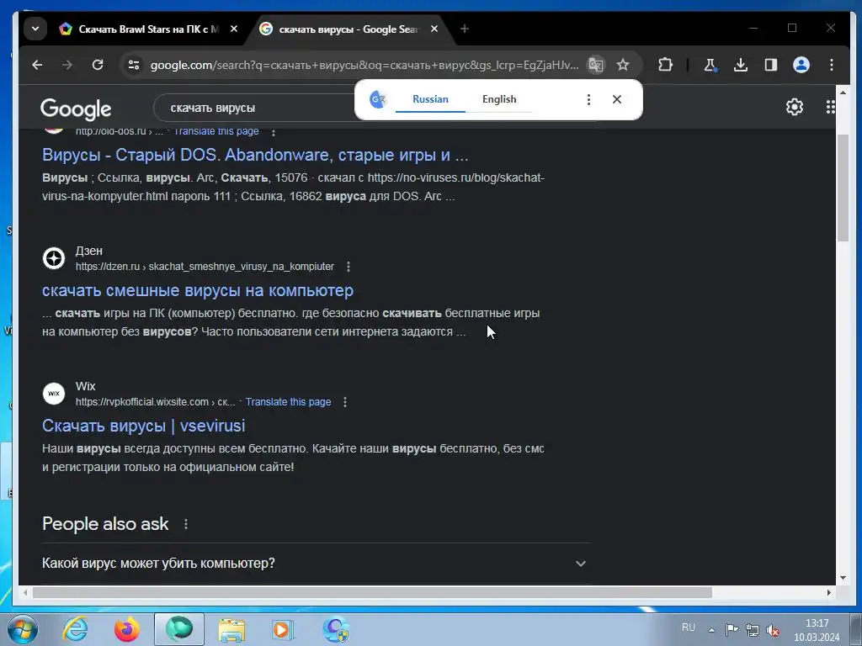This screenshot has height=646, width=862.
Task: Show hidden tray icons arrow
Action: point(711,630)
